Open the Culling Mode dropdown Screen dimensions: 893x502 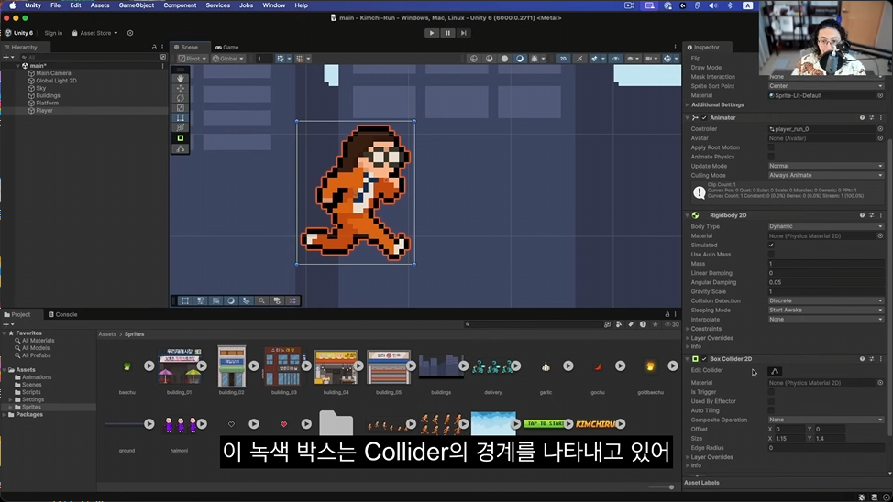pyautogui.click(x=826, y=175)
